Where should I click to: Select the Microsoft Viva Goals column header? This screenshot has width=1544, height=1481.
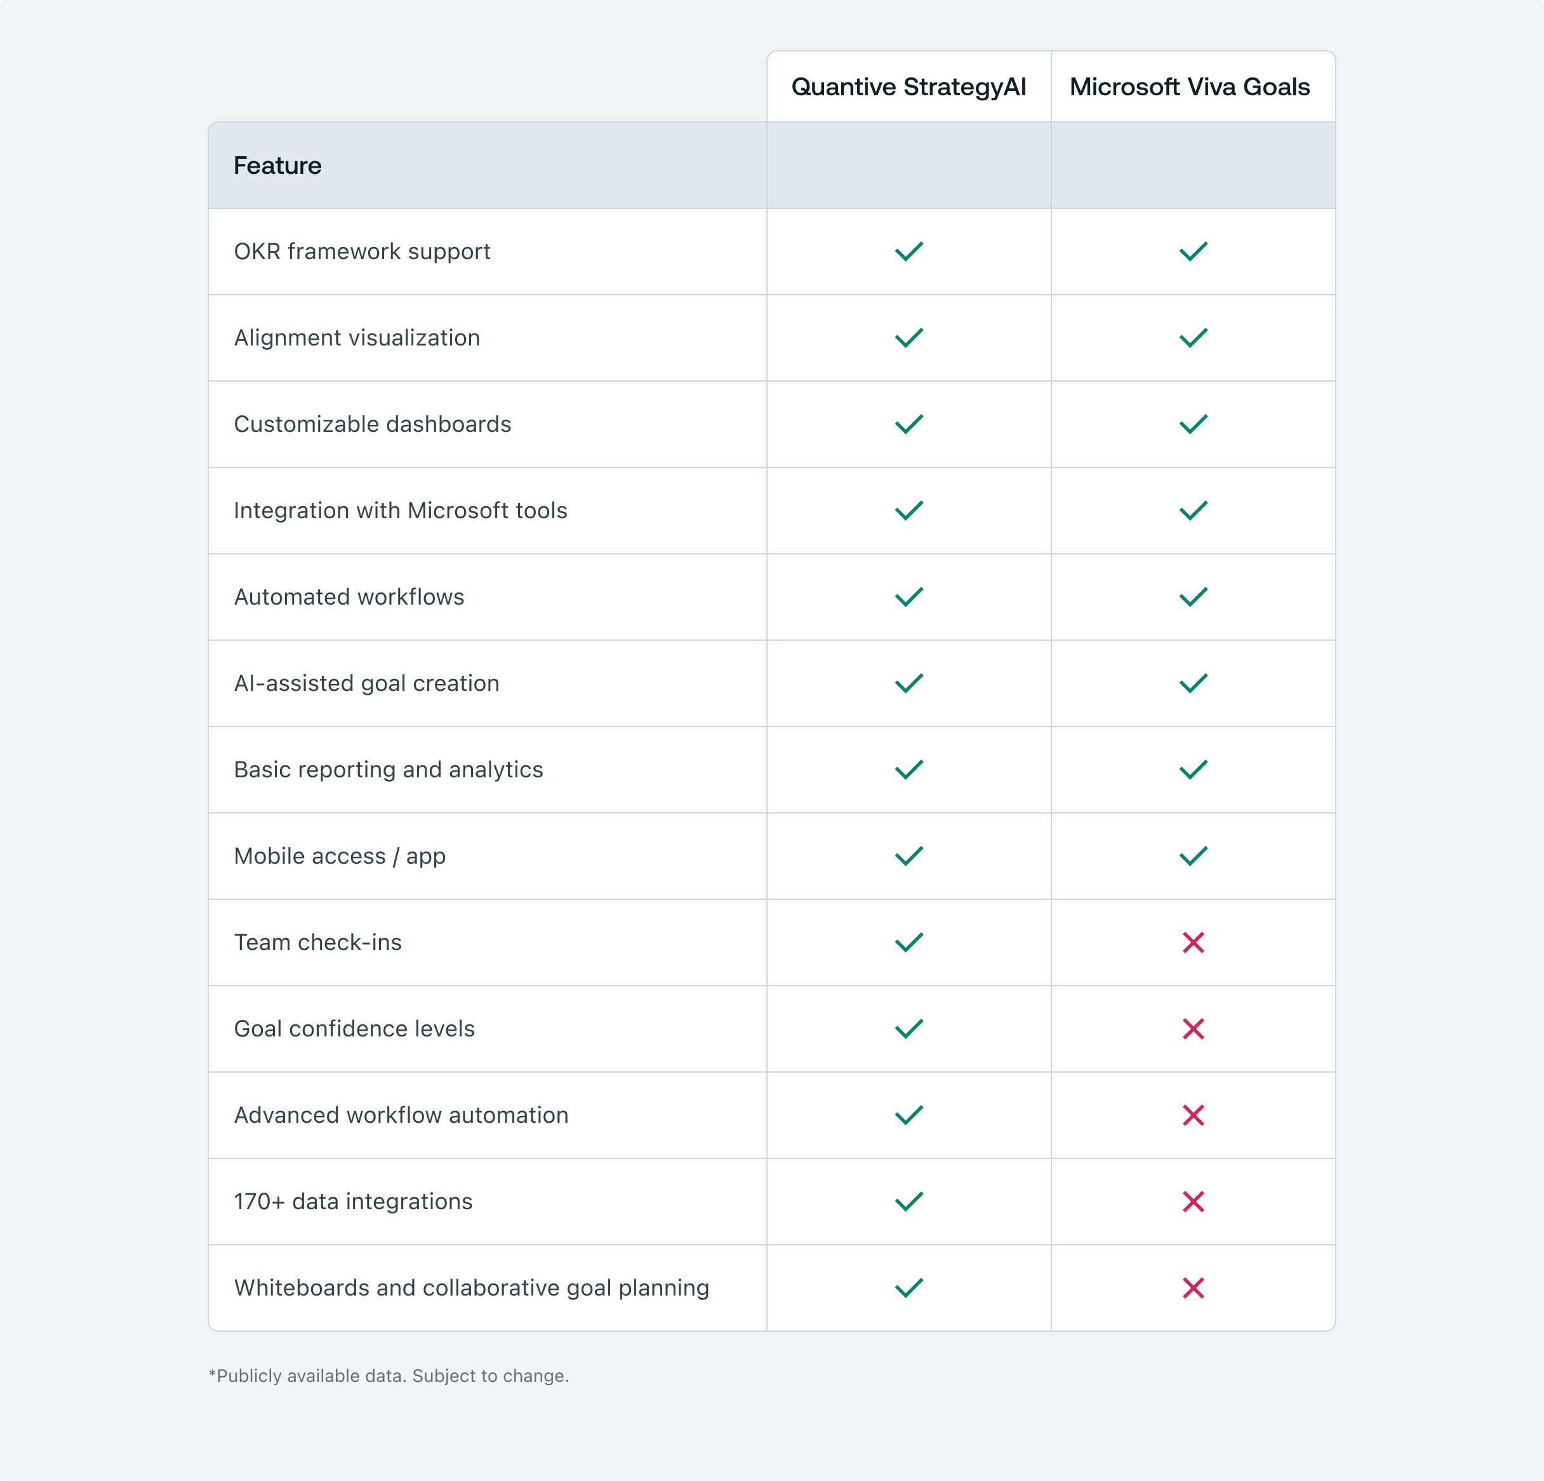click(x=1190, y=87)
